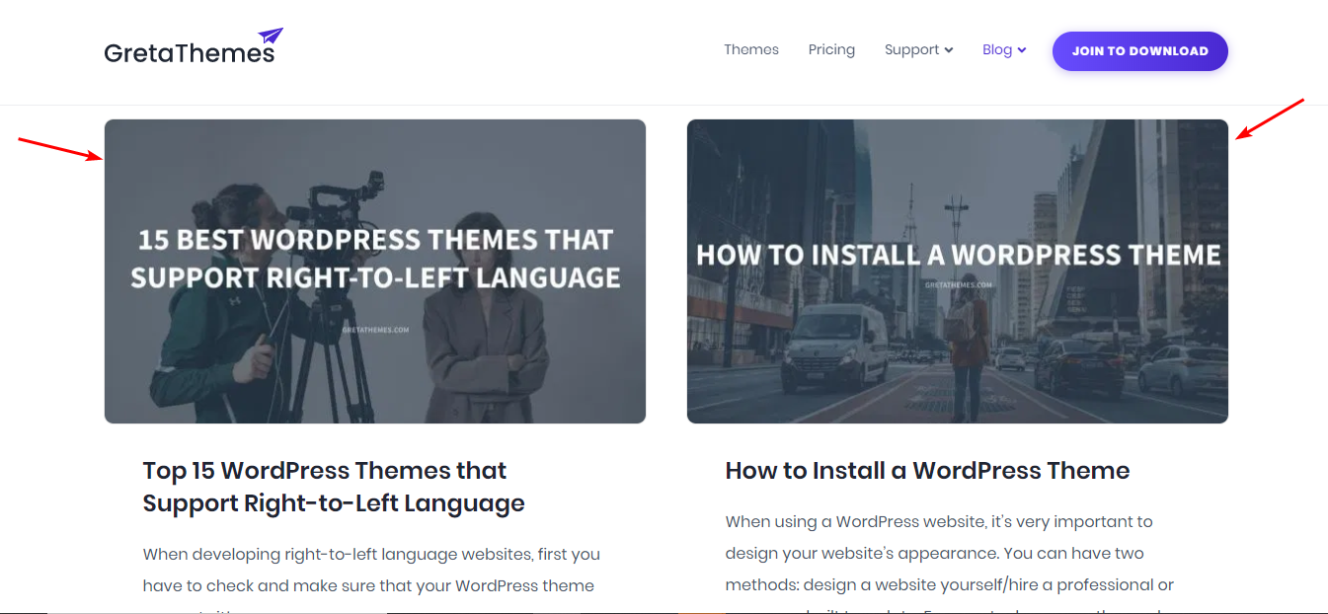Expand the Support dropdown chevron
The width and height of the screenshot is (1328, 614).
point(949,50)
